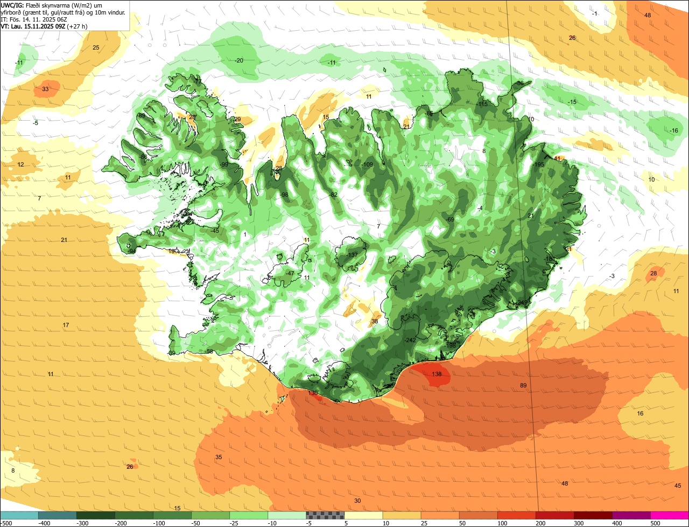689x527 pixels.
Task: Click the '-47' value on the map
Action: 290,273
